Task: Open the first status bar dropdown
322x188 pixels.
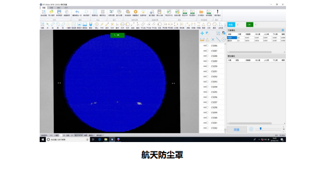Action: (x=91, y=135)
